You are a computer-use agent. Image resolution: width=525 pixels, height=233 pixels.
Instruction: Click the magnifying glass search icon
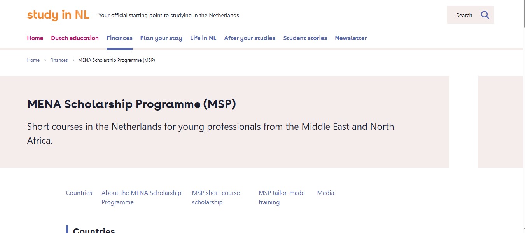pyautogui.click(x=485, y=15)
